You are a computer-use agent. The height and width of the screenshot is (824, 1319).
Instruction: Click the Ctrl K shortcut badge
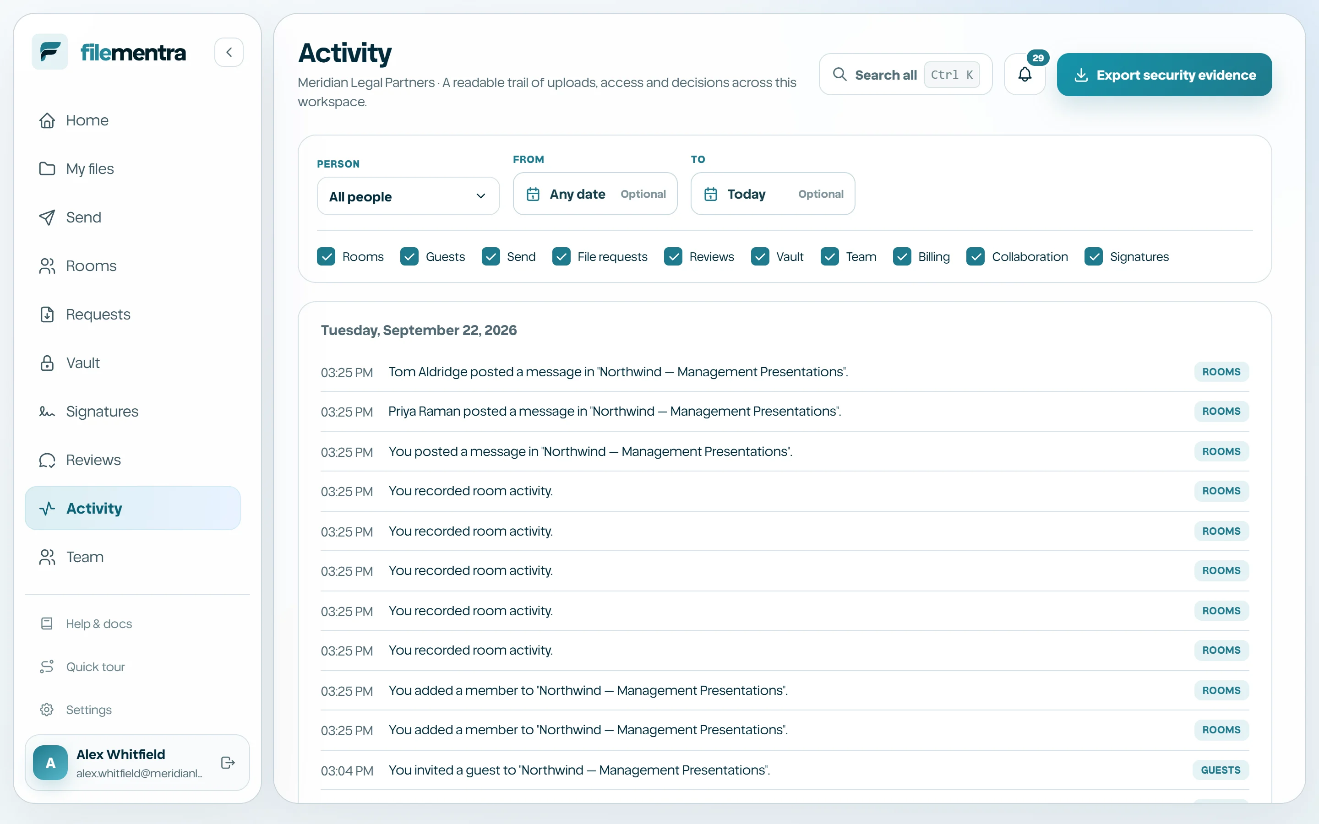(x=952, y=75)
